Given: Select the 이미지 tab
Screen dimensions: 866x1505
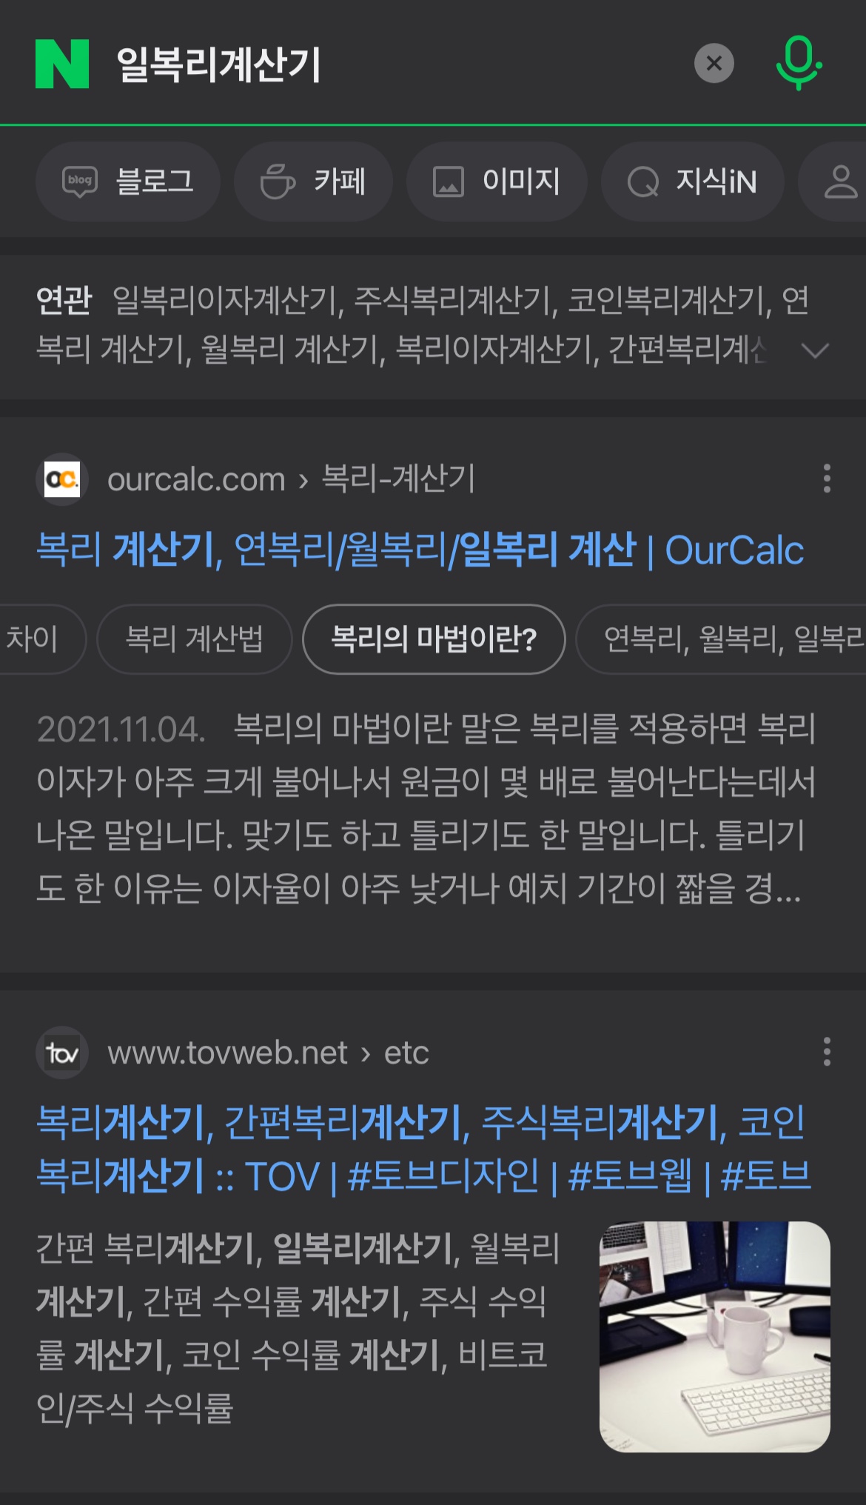Looking at the screenshot, I should pyautogui.click(x=497, y=181).
